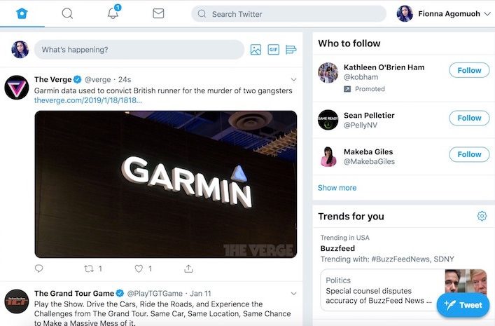Click the Search Twitter field

tap(289, 14)
